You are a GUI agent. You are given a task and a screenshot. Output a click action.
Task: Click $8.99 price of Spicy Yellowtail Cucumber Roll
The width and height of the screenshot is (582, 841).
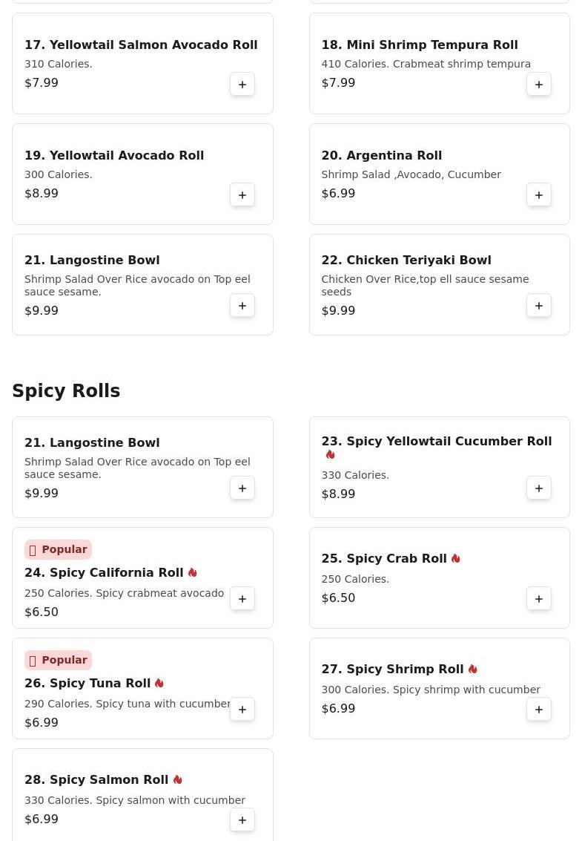click(338, 494)
